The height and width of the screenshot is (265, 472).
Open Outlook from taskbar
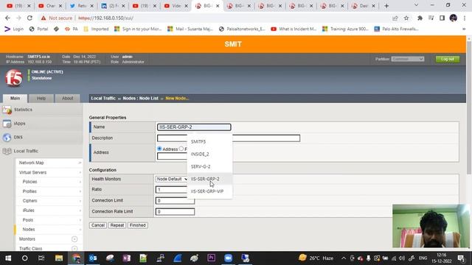coord(93,258)
